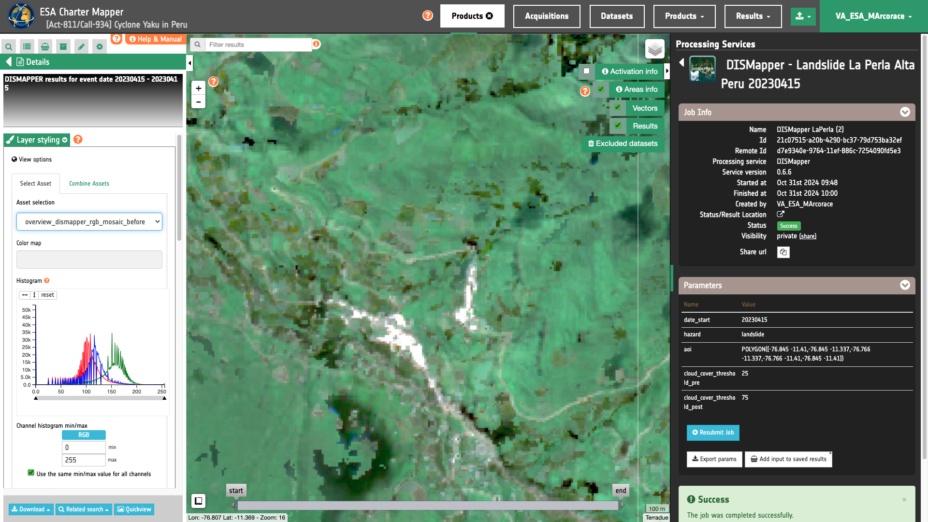928x522 pixels.
Task: Click the Export params button
Action: (x=714, y=459)
